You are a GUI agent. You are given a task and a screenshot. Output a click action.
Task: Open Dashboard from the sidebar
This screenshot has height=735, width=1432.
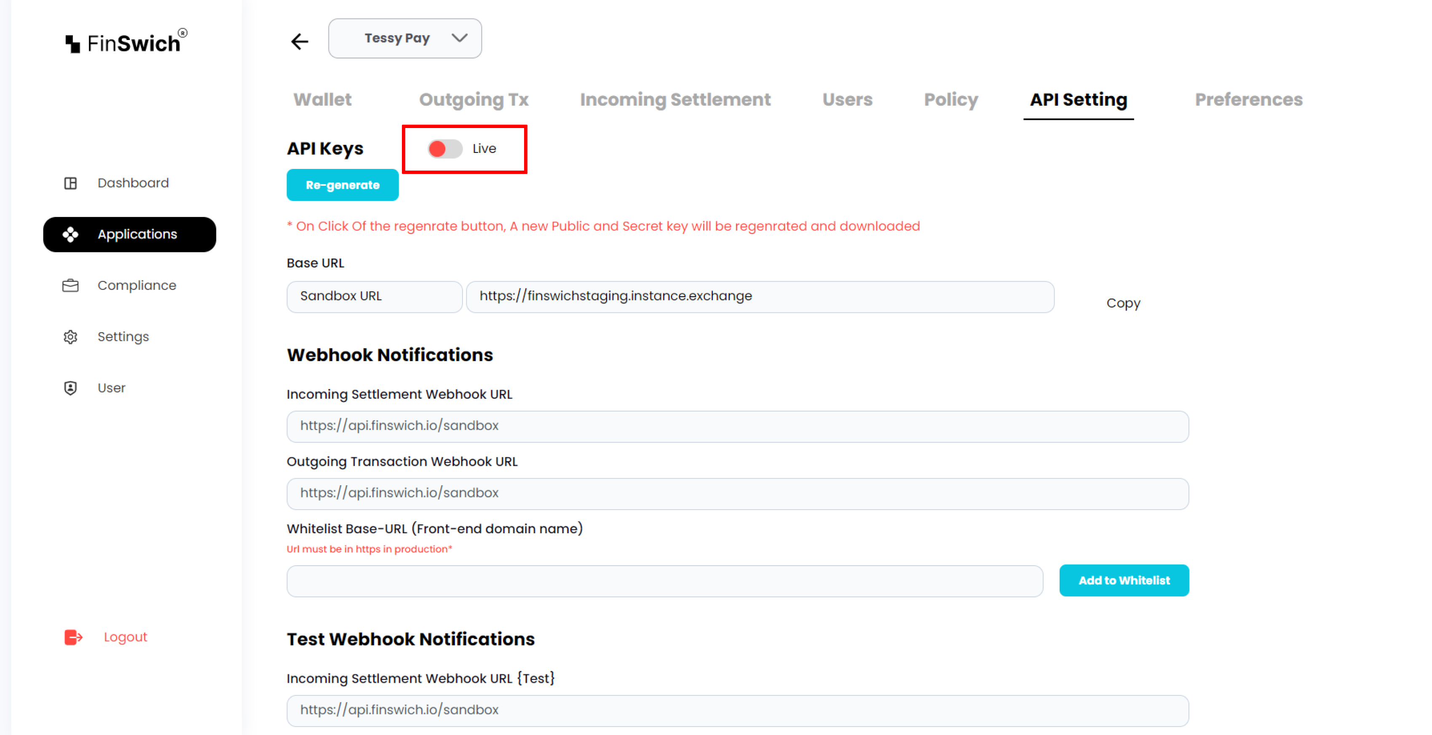tap(133, 183)
